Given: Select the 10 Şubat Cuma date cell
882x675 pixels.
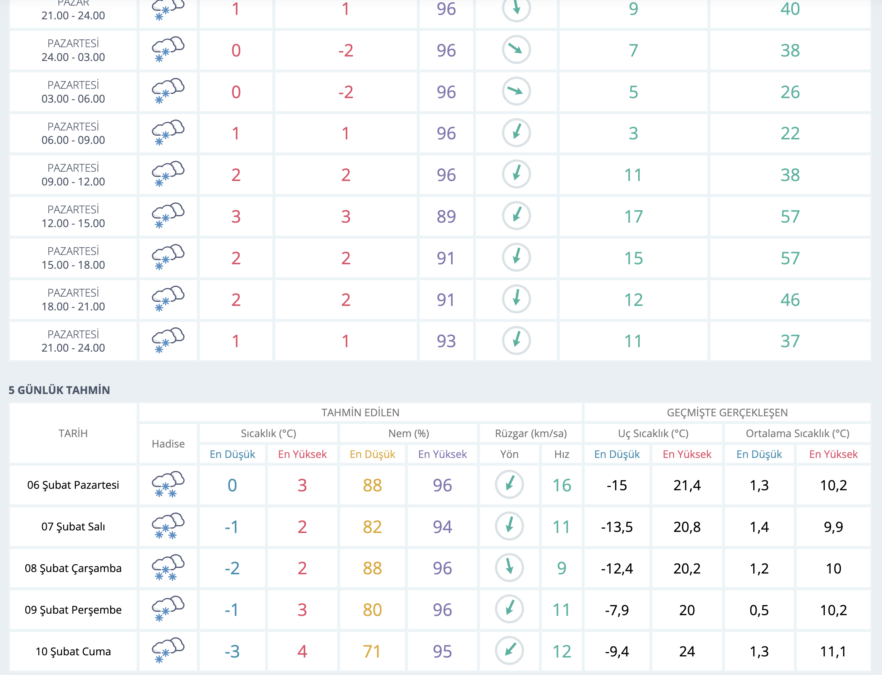Looking at the screenshot, I should (x=73, y=651).
